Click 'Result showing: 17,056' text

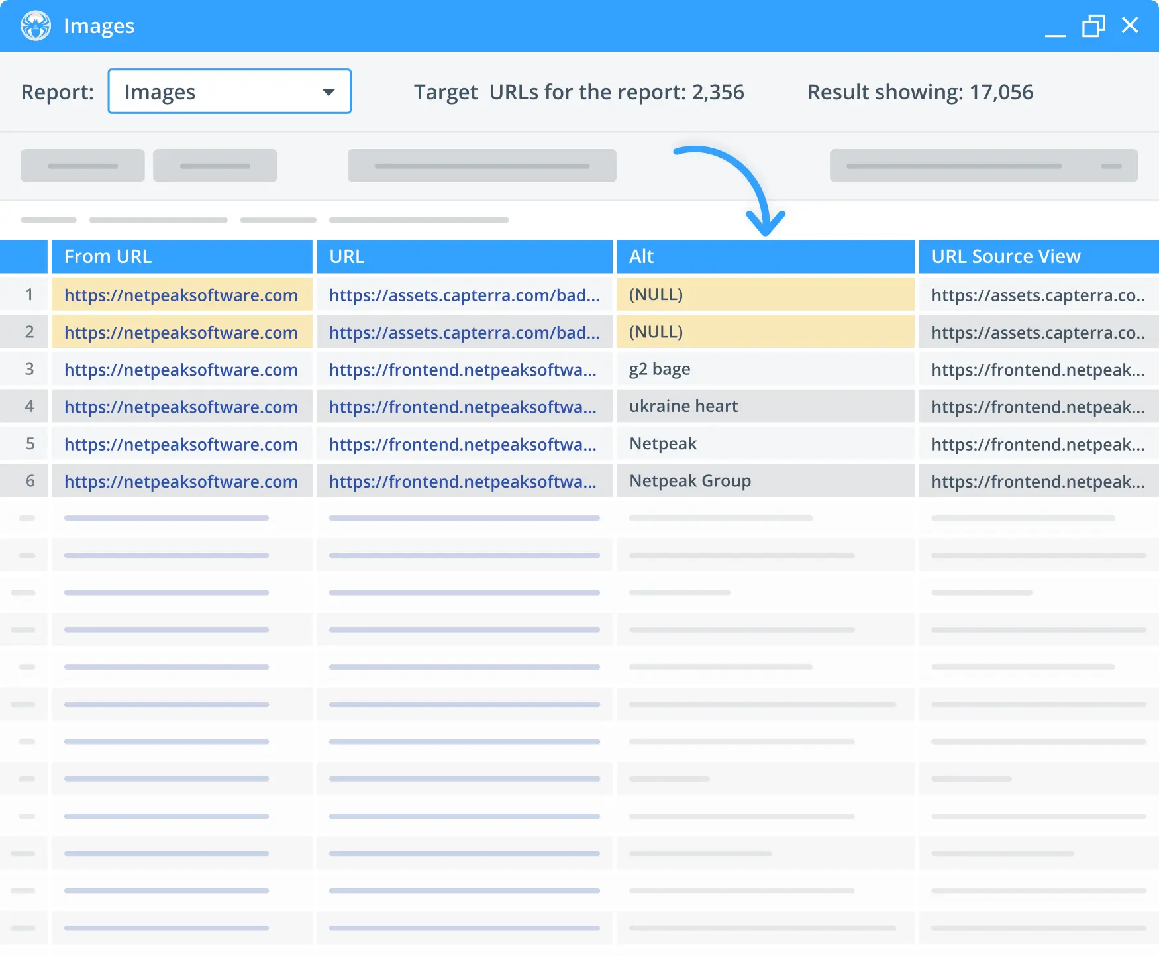[x=920, y=92]
